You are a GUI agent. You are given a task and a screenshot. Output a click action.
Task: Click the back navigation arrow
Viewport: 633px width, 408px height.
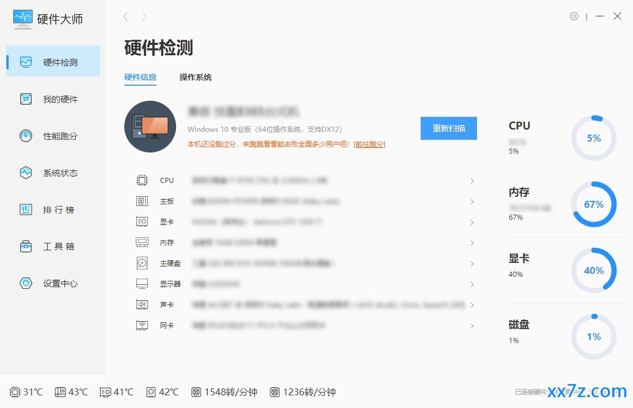click(126, 17)
